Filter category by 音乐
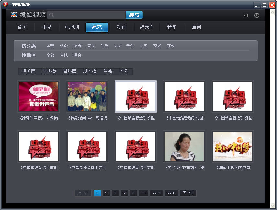 130,46
